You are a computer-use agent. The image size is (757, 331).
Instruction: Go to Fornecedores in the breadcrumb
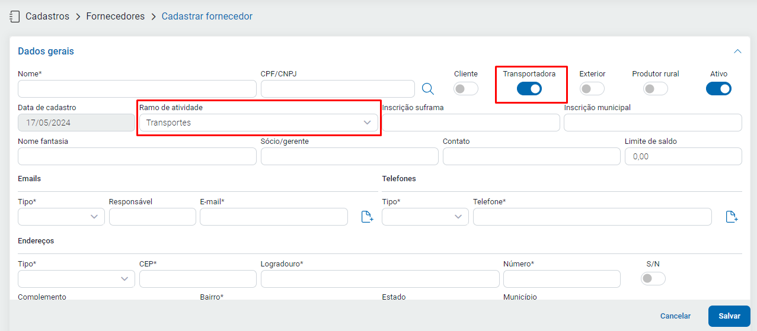115,17
